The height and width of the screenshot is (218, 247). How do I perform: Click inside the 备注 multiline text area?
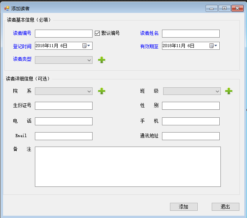[128, 167]
